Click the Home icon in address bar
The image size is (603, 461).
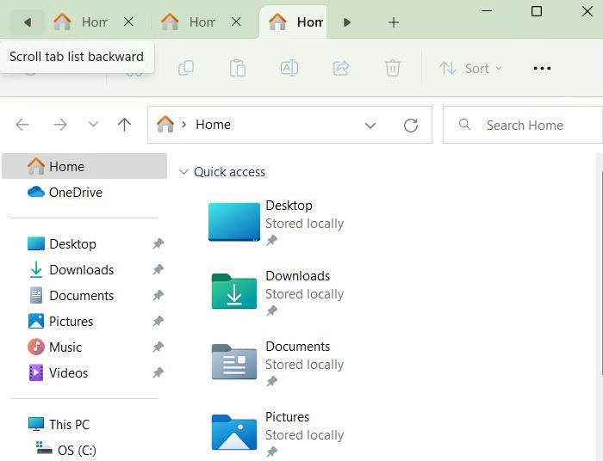[165, 124]
